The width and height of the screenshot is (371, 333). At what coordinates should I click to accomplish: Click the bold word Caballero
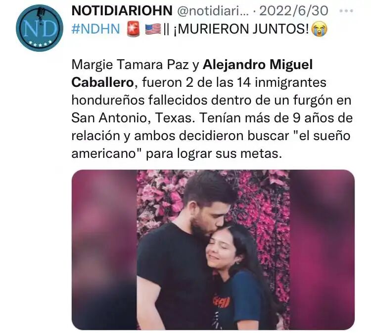click(102, 82)
